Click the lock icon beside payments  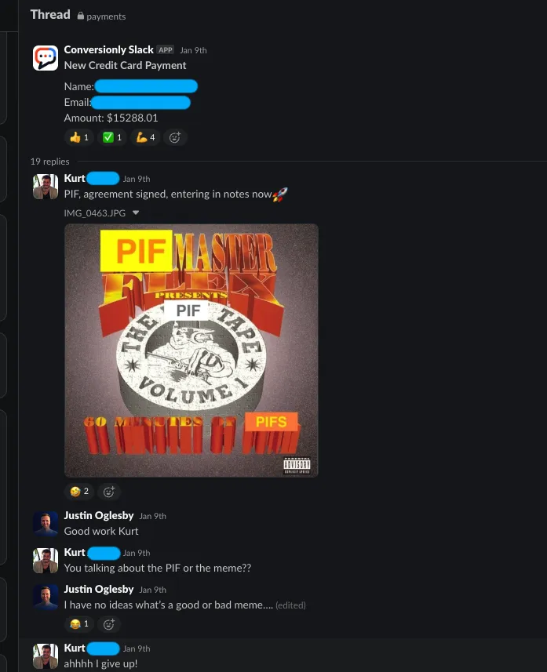[80, 16]
